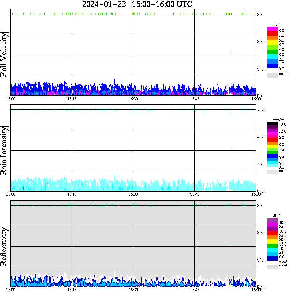The image size is (290, 296).
Task: Click the 1.5 value in the mm/hr legend
Action: click(281, 151)
